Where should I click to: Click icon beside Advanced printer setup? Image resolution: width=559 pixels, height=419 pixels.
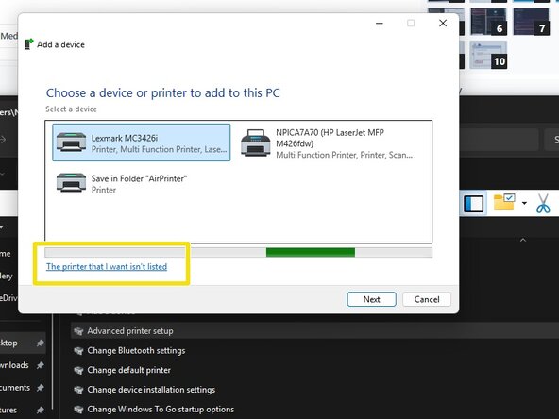point(78,331)
